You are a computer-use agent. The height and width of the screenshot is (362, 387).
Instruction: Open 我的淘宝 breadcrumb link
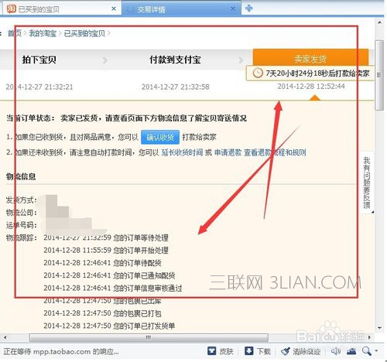coord(43,33)
